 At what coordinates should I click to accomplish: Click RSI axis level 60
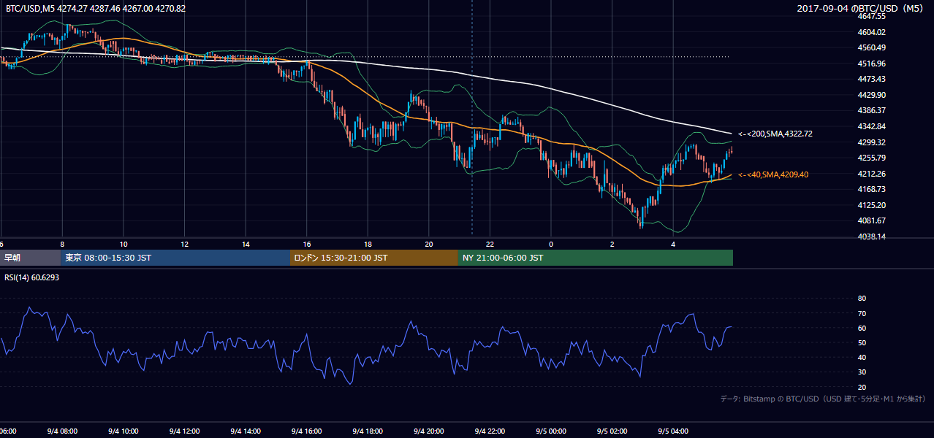click(862, 328)
